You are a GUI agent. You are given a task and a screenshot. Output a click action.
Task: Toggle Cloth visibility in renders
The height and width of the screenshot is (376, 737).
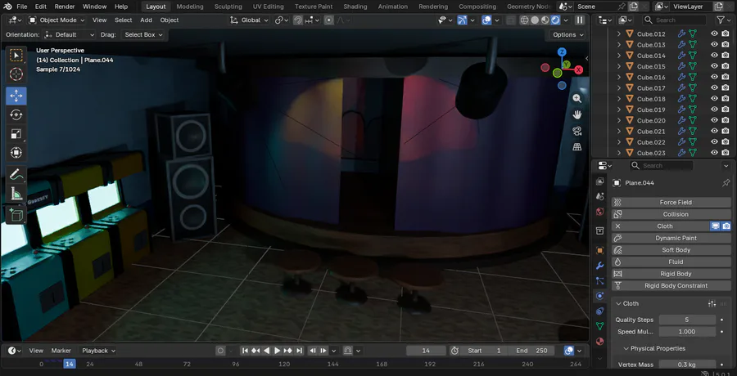coord(726,226)
